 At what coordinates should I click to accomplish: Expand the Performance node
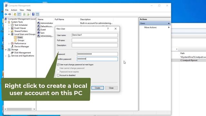pos(9,43)
